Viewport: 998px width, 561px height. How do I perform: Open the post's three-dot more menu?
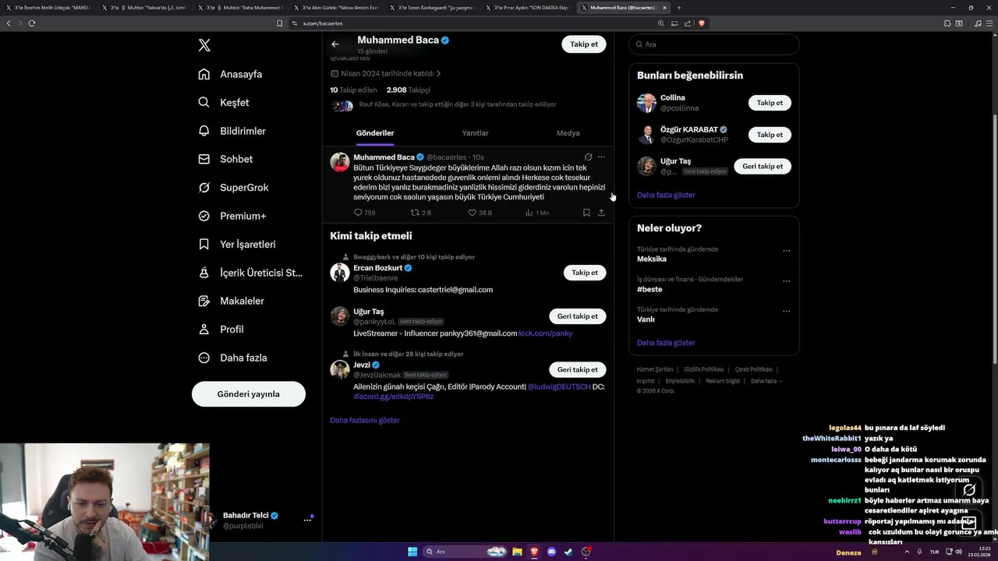(x=601, y=157)
